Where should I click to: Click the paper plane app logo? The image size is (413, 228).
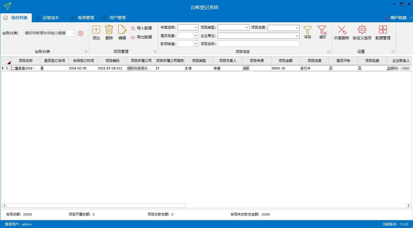coord(7,6)
